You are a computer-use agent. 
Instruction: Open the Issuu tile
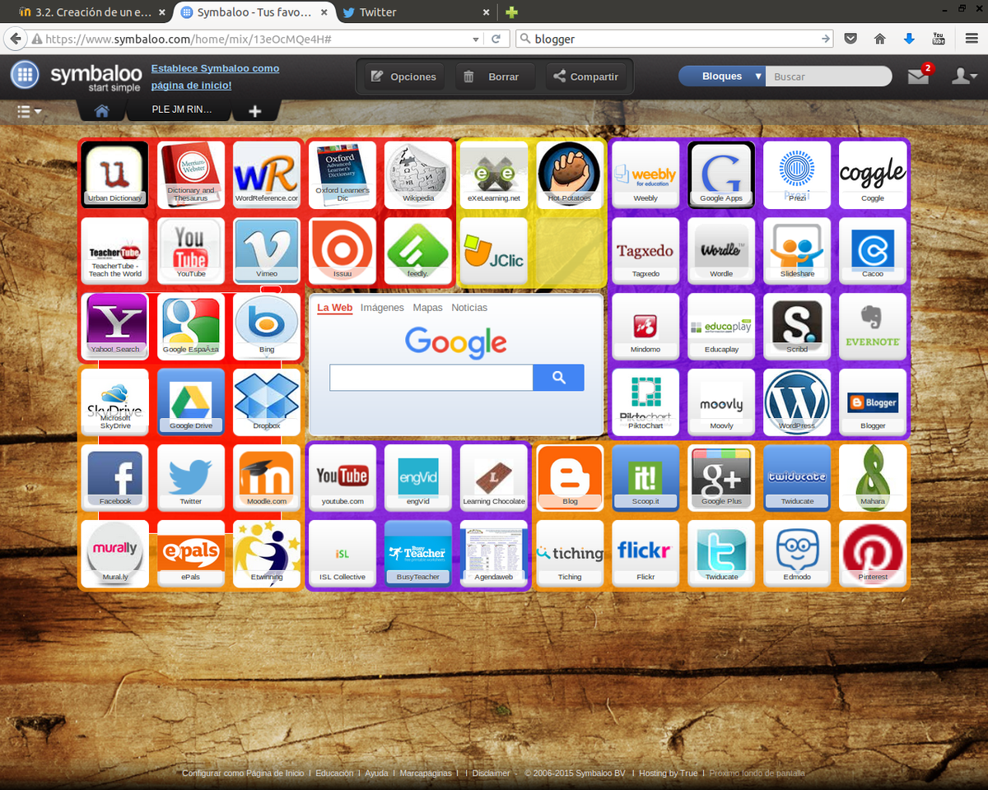(343, 250)
